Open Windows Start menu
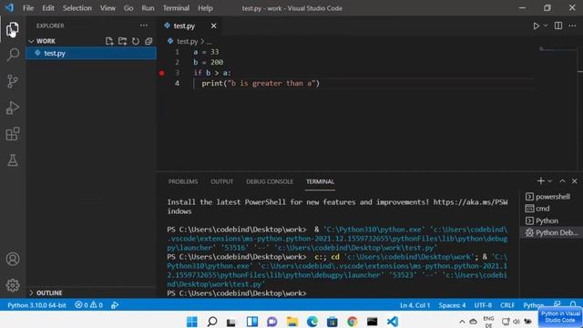The height and width of the screenshot is (328, 583). [192, 322]
